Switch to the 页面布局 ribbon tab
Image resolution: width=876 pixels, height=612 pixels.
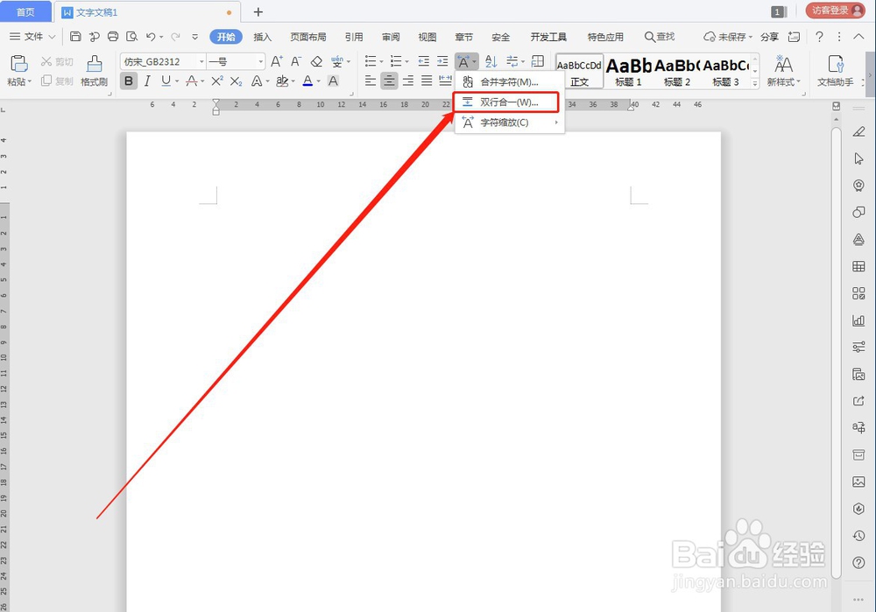307,37
